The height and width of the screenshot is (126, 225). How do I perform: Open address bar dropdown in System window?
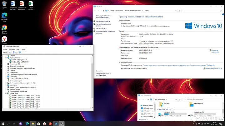[176, 11]
